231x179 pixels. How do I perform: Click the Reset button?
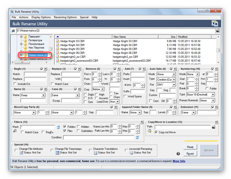tap(190, 147)
